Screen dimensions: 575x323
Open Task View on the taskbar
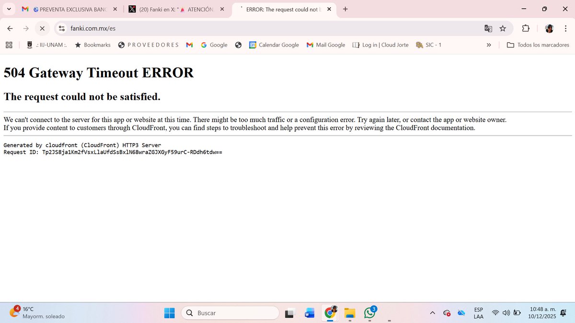pos(289,313)
